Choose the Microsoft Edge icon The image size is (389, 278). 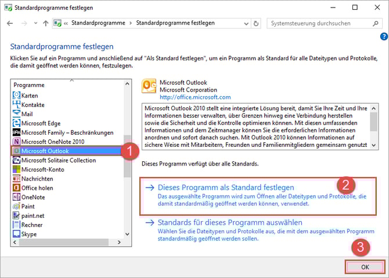pos(17,123)
